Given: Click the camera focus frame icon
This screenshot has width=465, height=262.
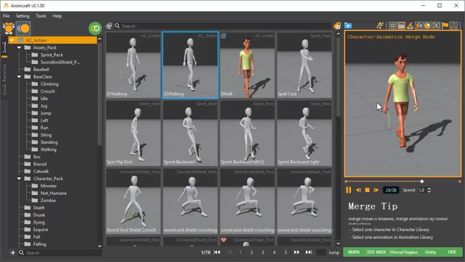Looking at the screenshot, I should (437, 26).
